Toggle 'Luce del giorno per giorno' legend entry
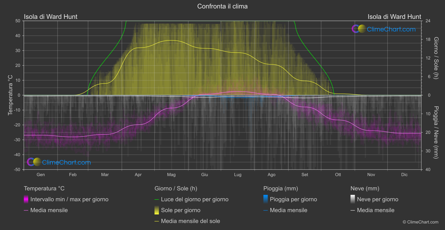This screenshot has height=230, width=445. (192, 199)
